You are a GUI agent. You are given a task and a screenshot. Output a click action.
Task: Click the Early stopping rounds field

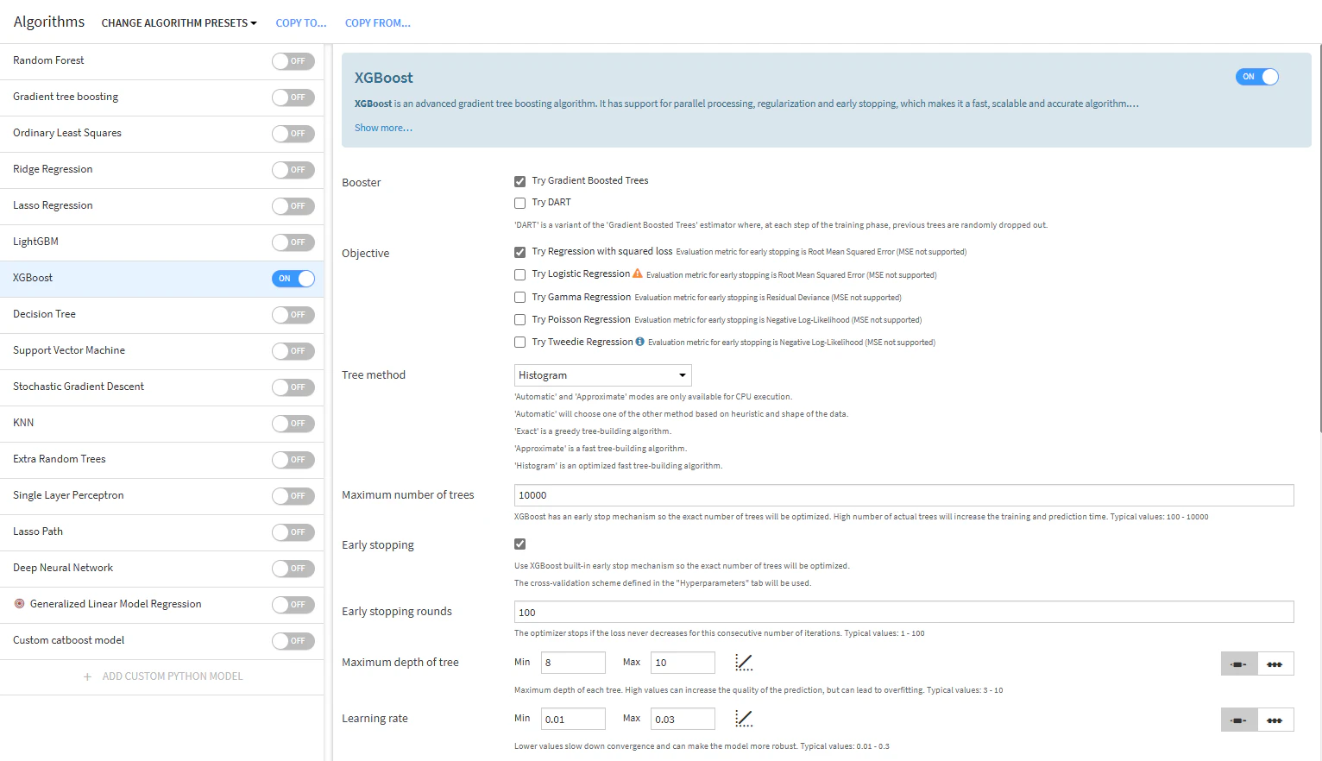(903, 612)
